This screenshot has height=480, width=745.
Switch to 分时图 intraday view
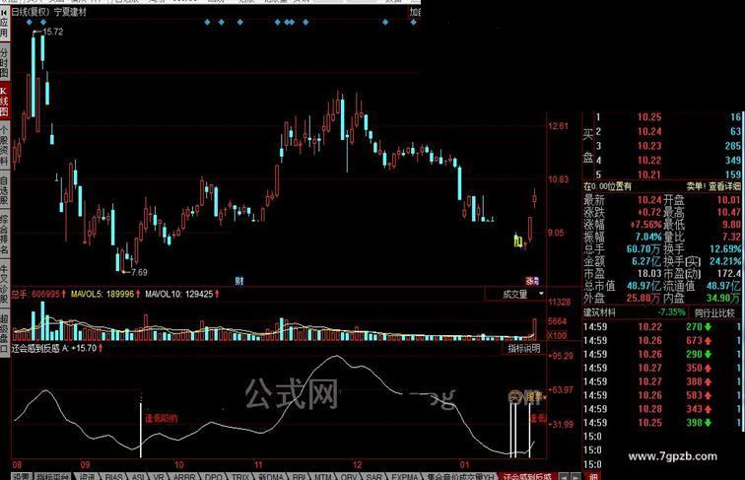click(4, 63)
